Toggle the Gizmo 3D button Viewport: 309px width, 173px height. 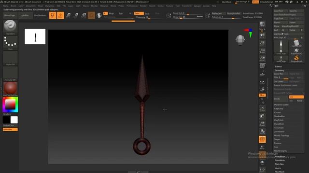91,15
